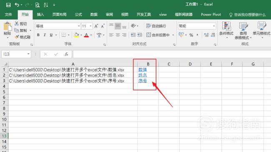Click the 数值 hyperlink in B1
271x152 pixels.
click(x=143, y=70)
